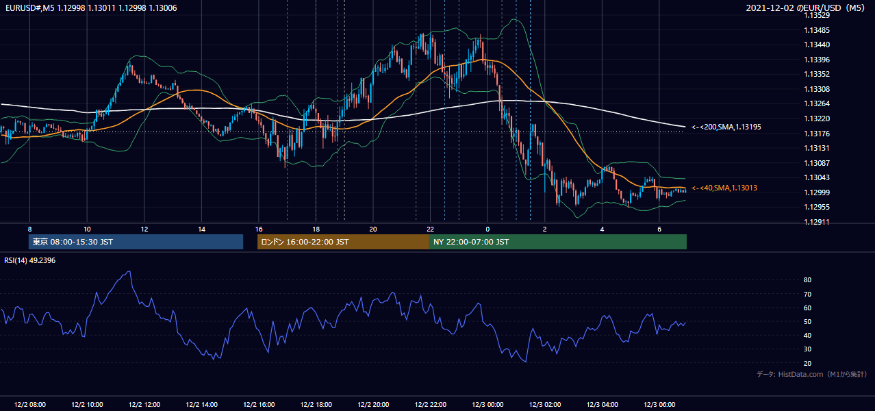Click RSI scale level 80
The width and height of the screenshot is (875, 411).
[x=808, y=280]
